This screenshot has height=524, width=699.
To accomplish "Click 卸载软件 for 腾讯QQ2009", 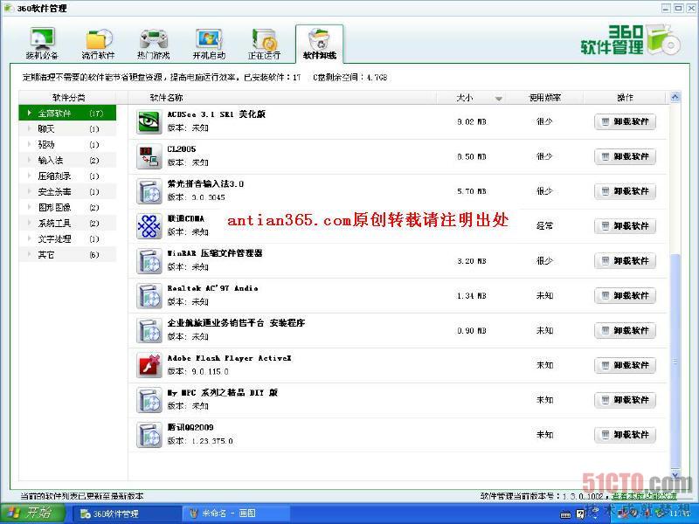I will coord(625,435).
